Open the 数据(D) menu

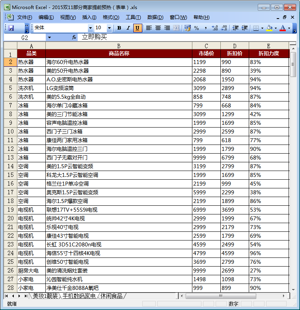[155, 17]
